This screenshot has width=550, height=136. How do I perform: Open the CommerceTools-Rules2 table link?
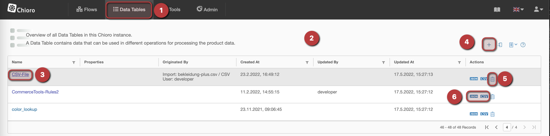pos(35,92)
